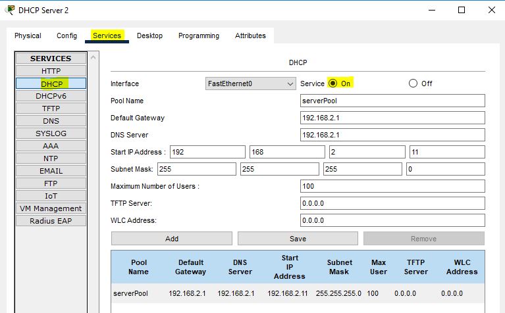Viewport: 505px width, 313px height.
Task: Click Start IP second octet field 168
Action: 287,152
